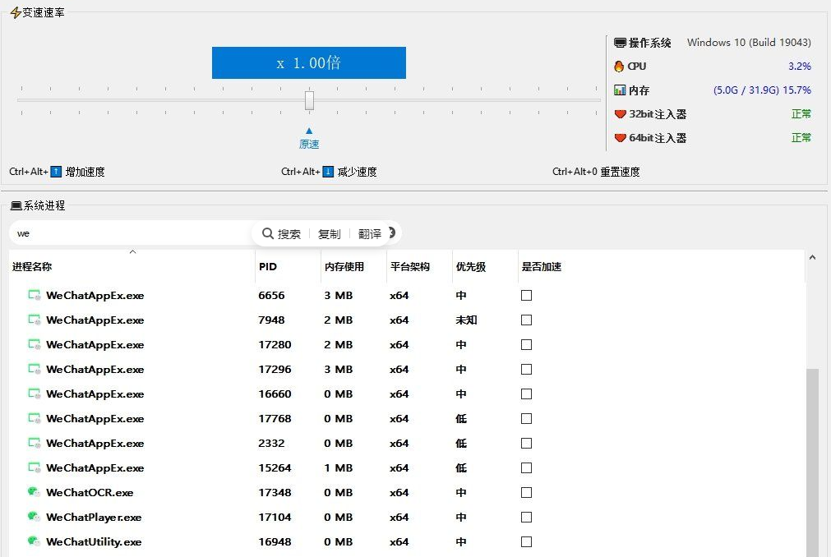Image resolution: width=831 pixels, height=557 pixels.
Task: Click the process icon of PID 2332
Action: [x=34, y=443]
